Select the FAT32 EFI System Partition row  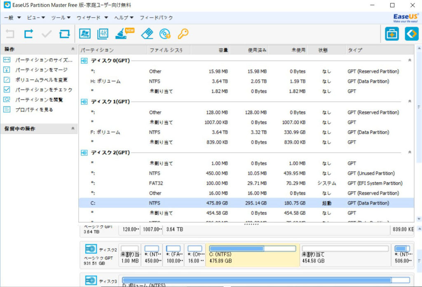pos(246,183)
